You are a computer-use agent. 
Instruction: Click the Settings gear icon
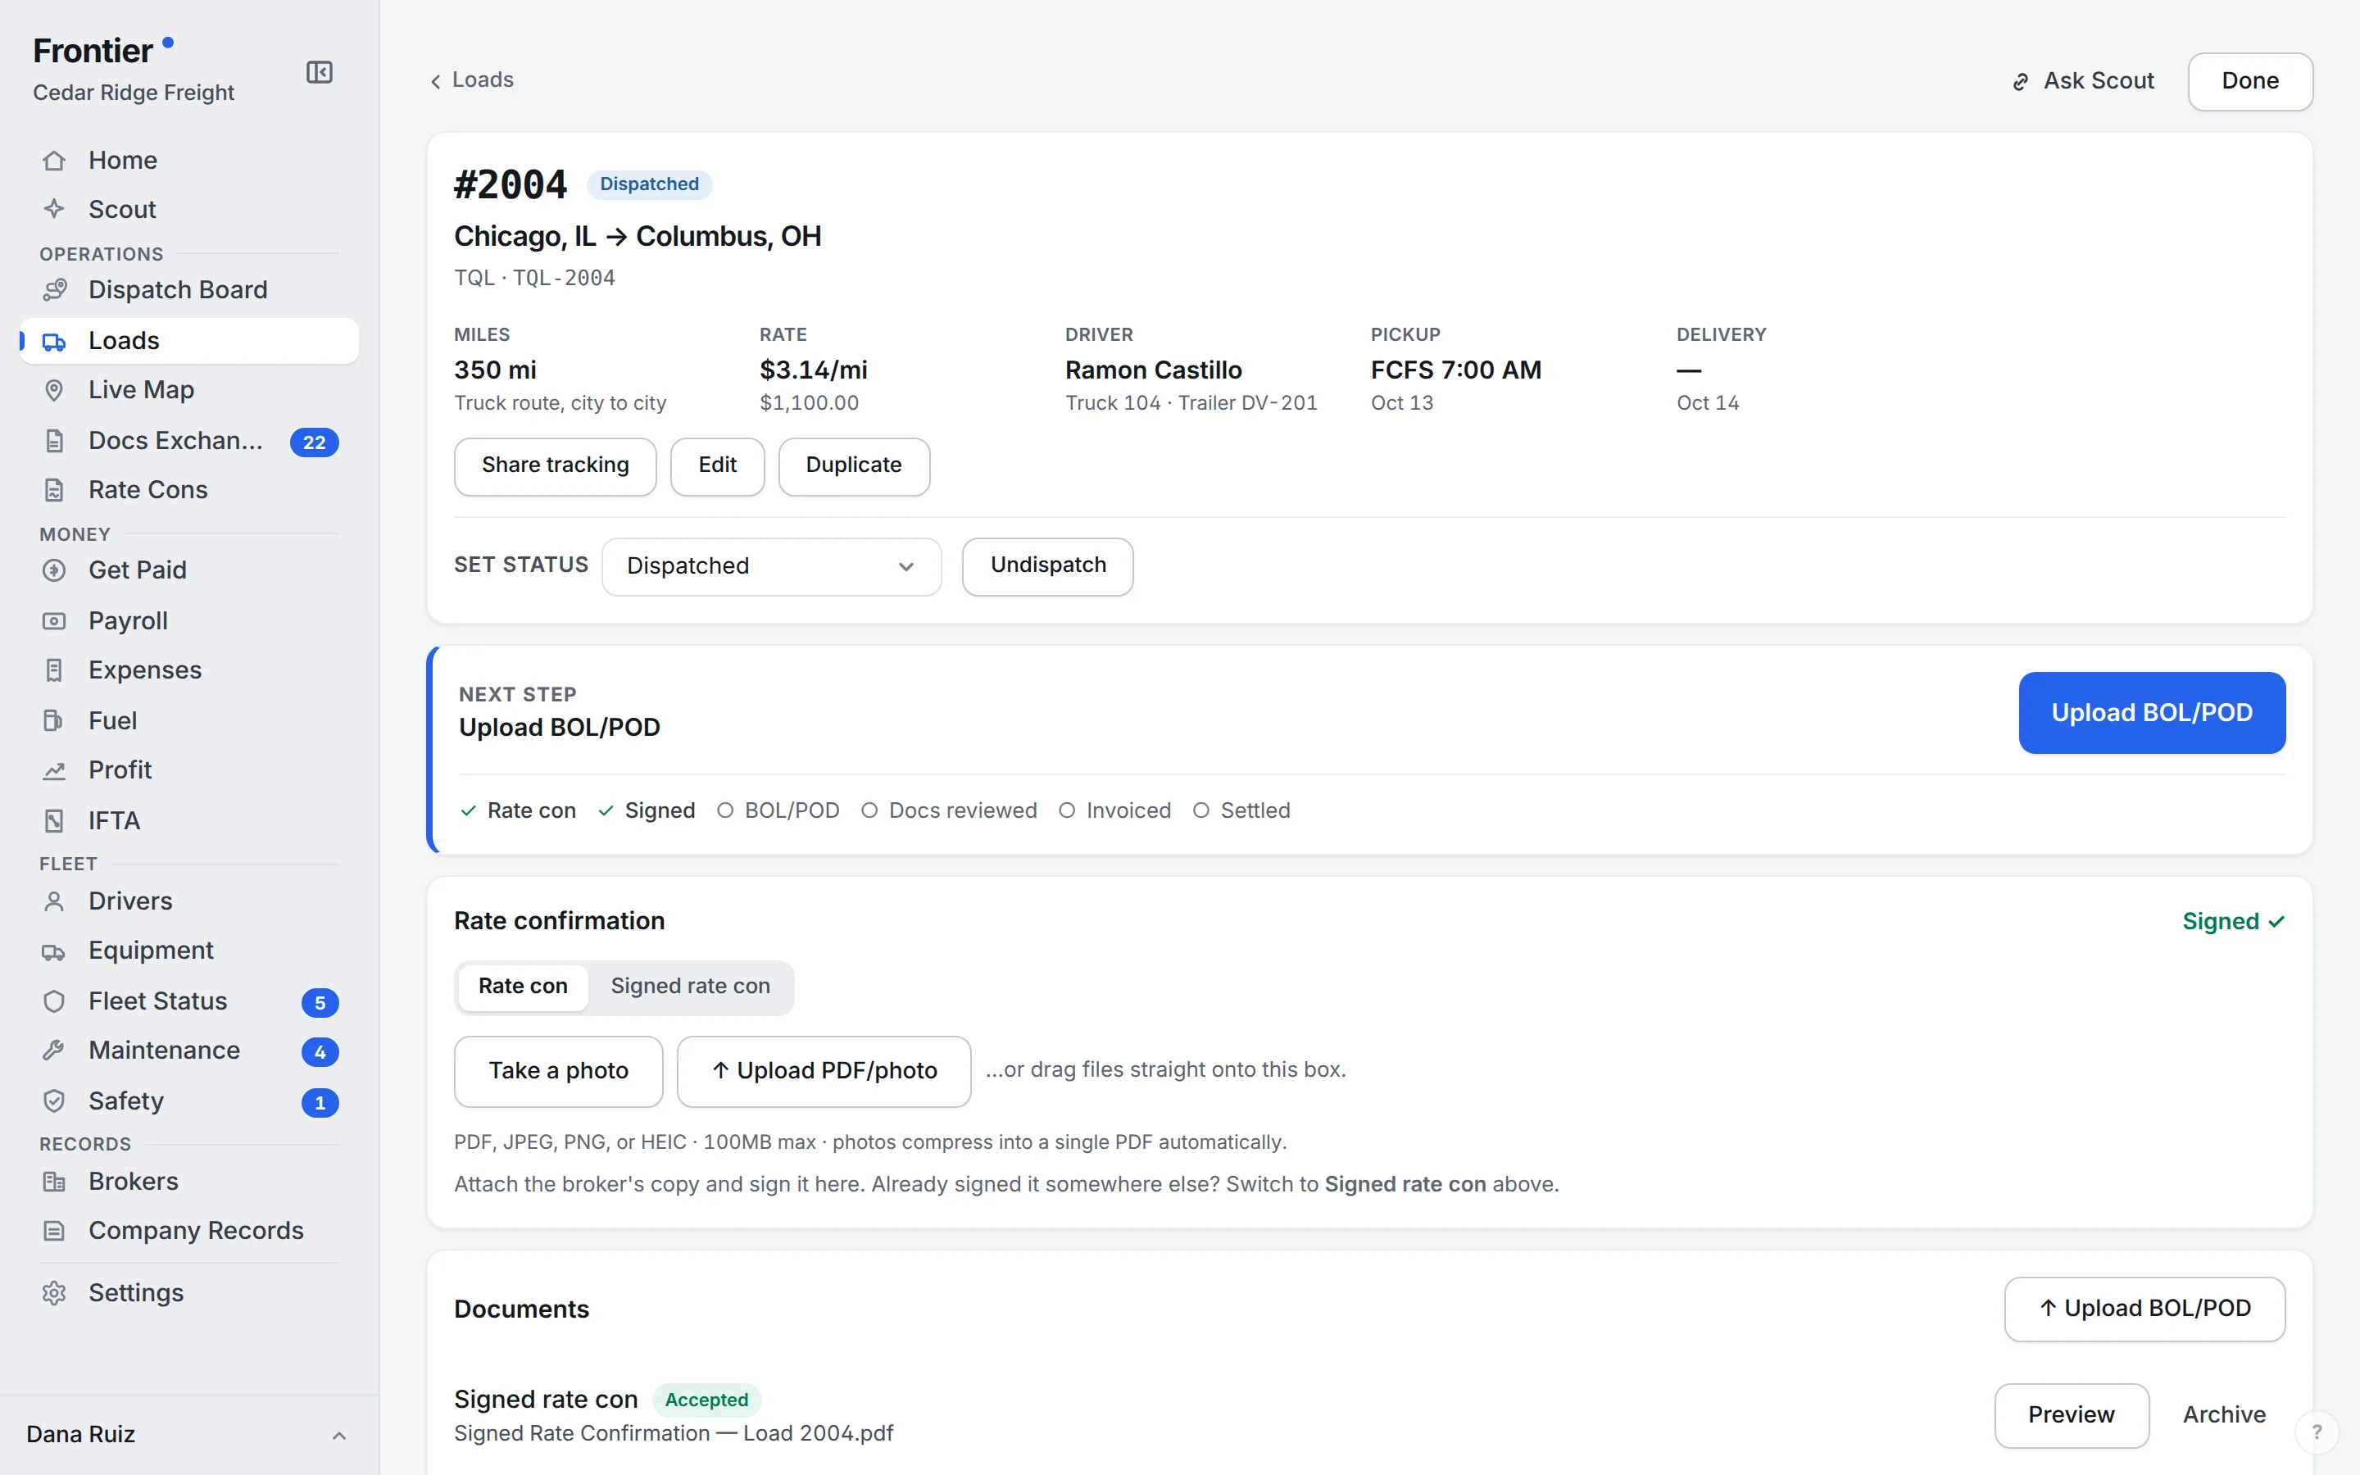(53, 1292)
